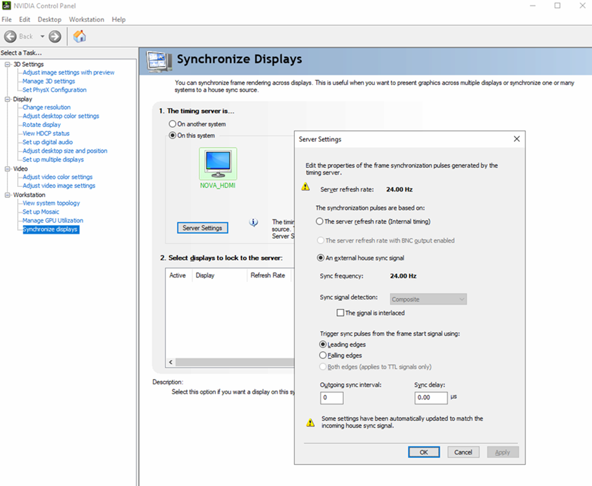Click the warning icon next to Server refresh rate

[x=305, y=187]
